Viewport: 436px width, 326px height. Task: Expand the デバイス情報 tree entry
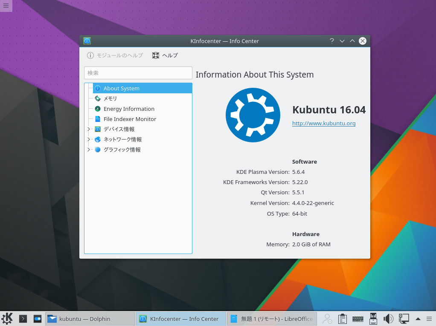tap(88, 129)
